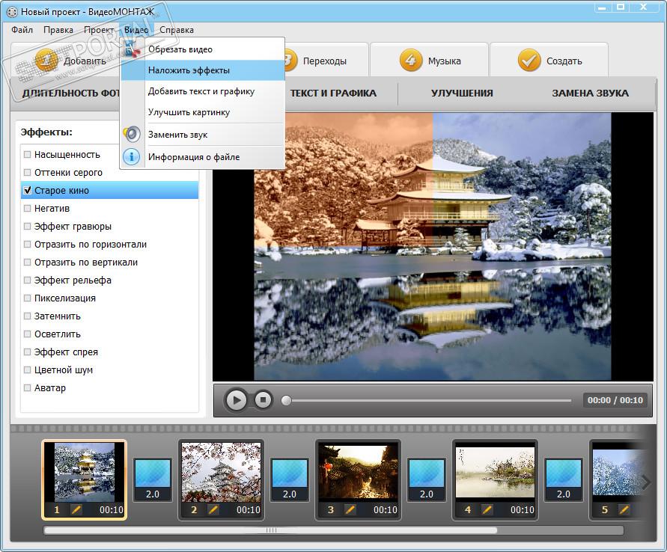Image resolution: width=667 pixels, height=552 pixels.
Task: Switch to the Музыка step tab
Action: (x=429, y=61)
